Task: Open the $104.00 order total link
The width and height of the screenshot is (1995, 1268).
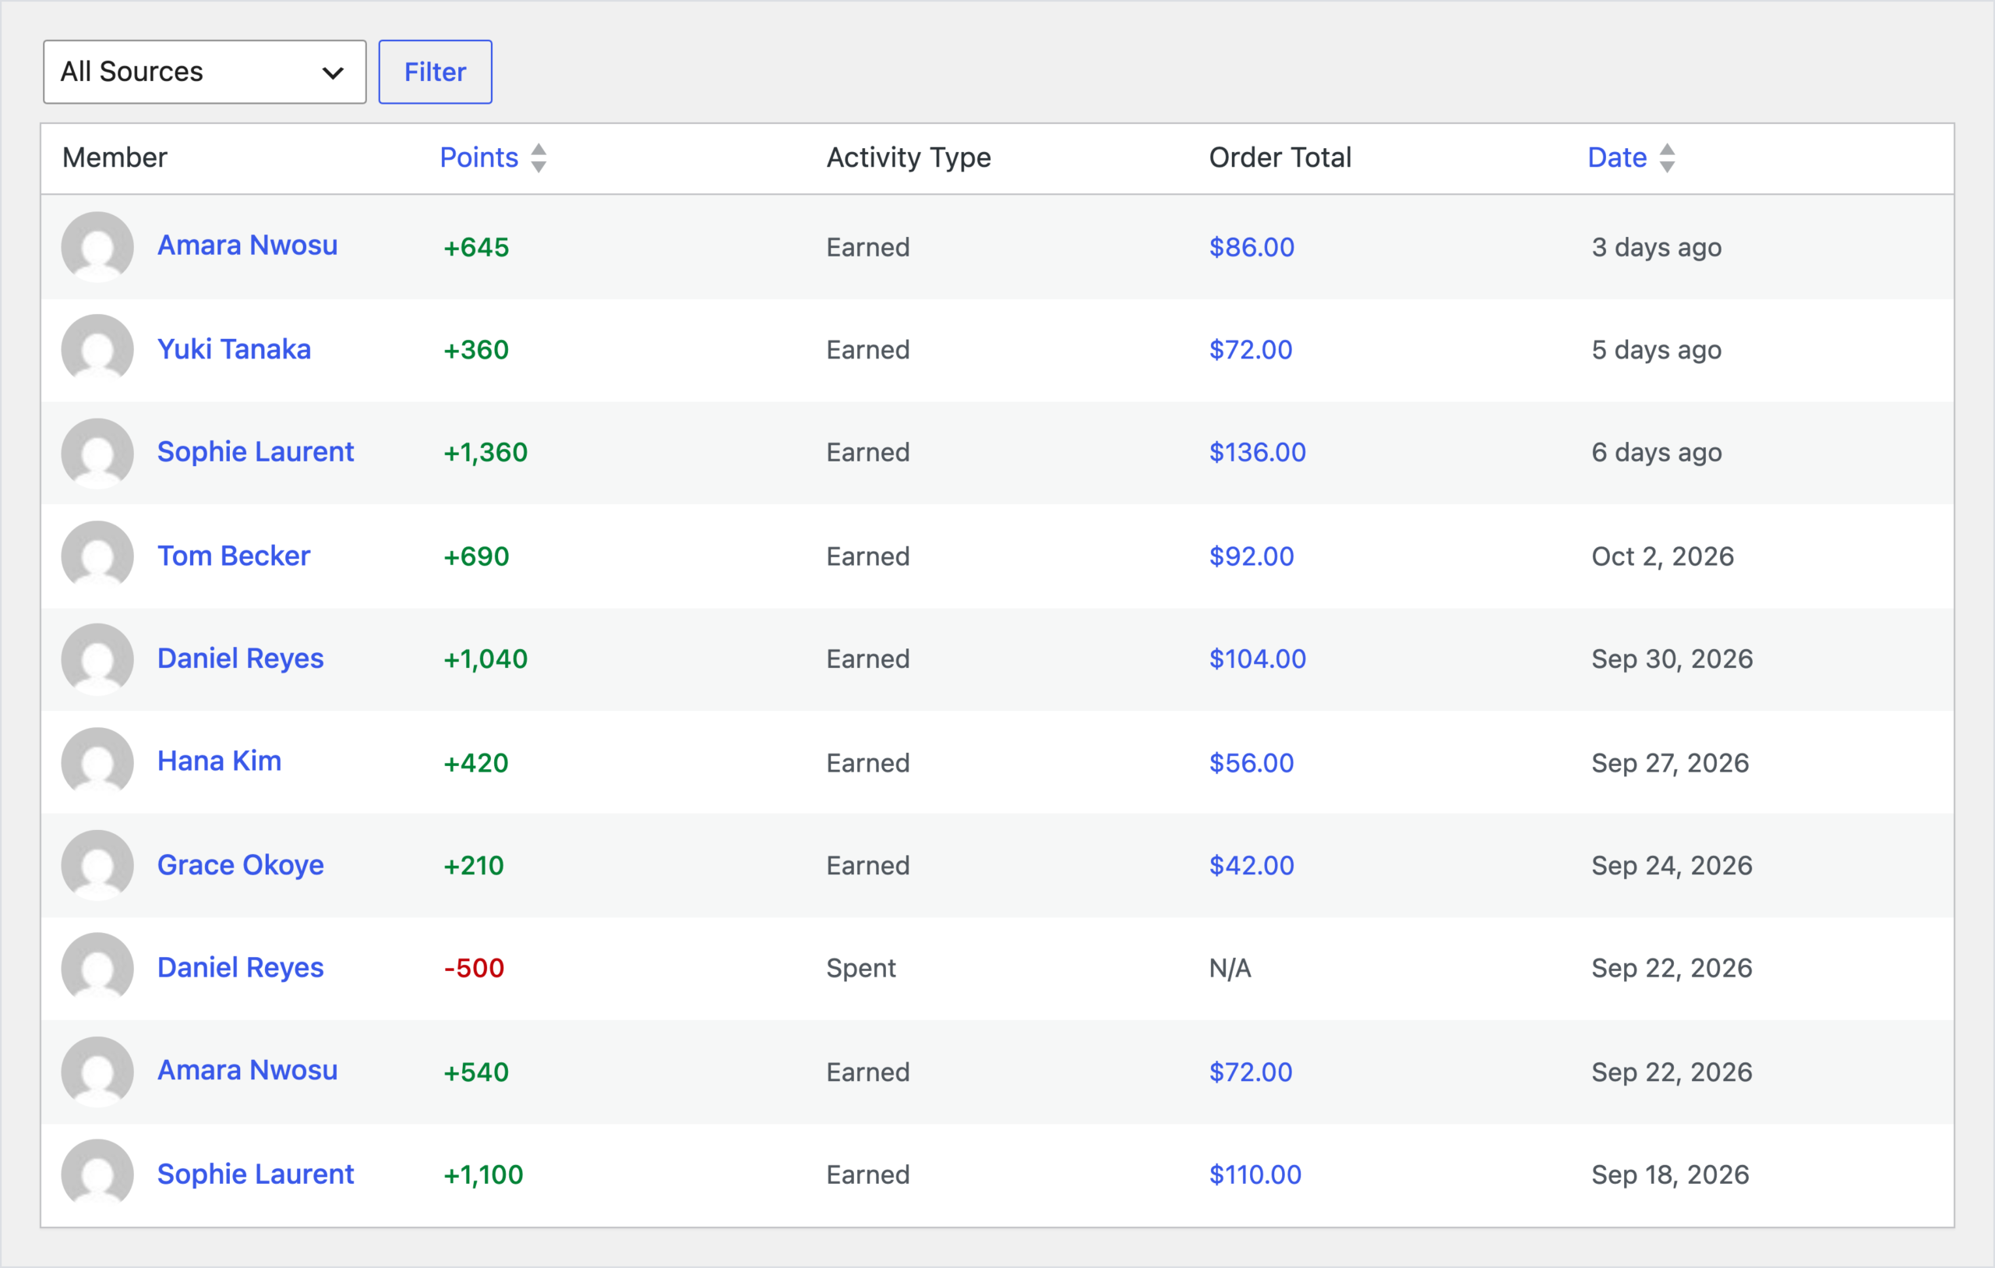Action: (1257, 659)
